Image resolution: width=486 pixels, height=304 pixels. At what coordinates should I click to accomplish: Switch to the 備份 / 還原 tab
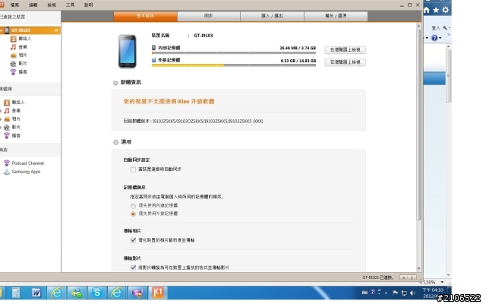point(336,16)
